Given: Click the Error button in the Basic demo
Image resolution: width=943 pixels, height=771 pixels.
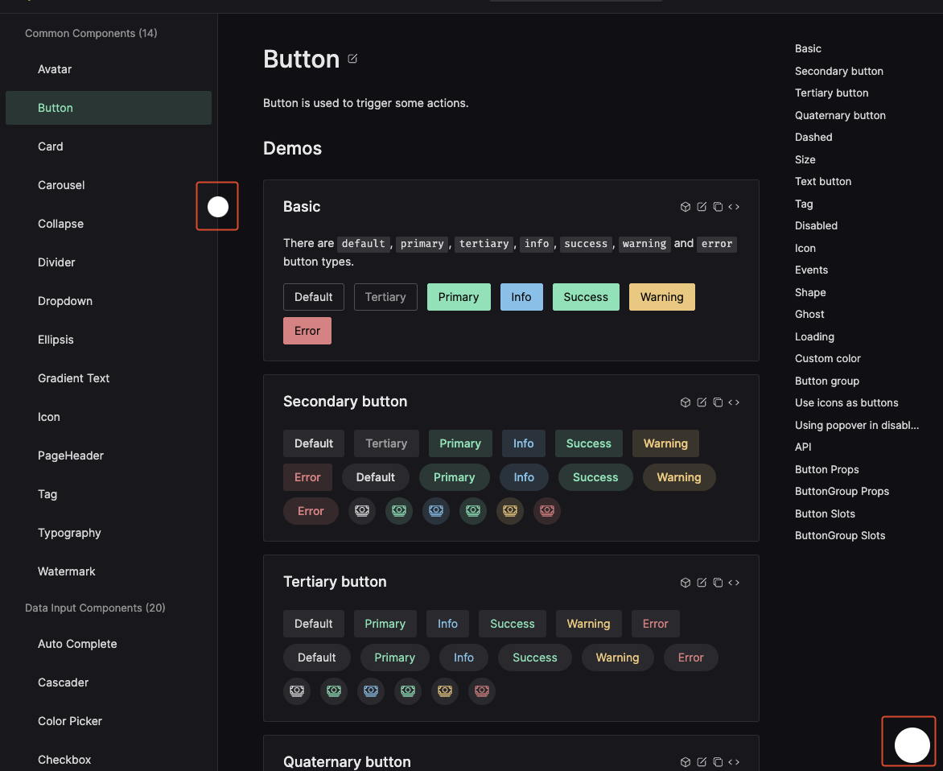Looking at the screenshot, I should coord(307,330).
